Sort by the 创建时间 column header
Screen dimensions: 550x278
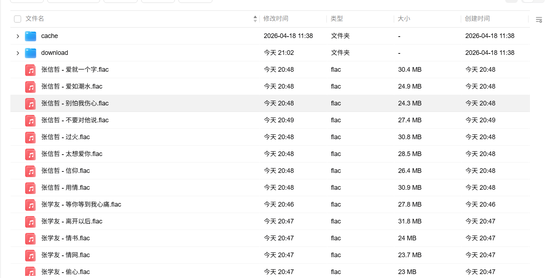click(x=477, y=19)
